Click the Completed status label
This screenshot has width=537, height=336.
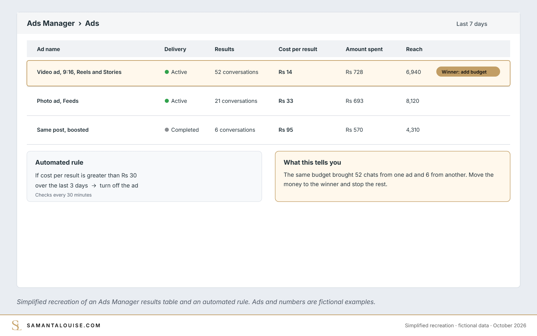pos(185,130)
